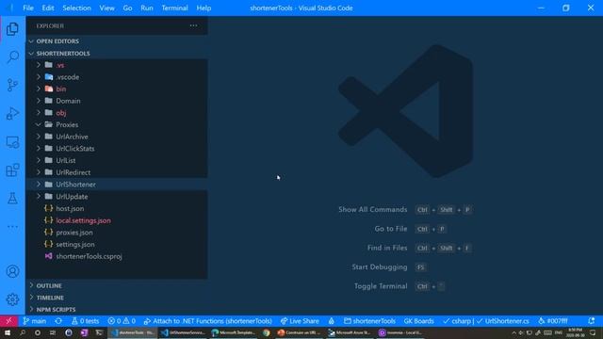
Task: Open the View menu
Action: 106,8
